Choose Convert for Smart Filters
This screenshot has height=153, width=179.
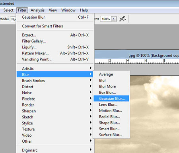pos(55,26)
